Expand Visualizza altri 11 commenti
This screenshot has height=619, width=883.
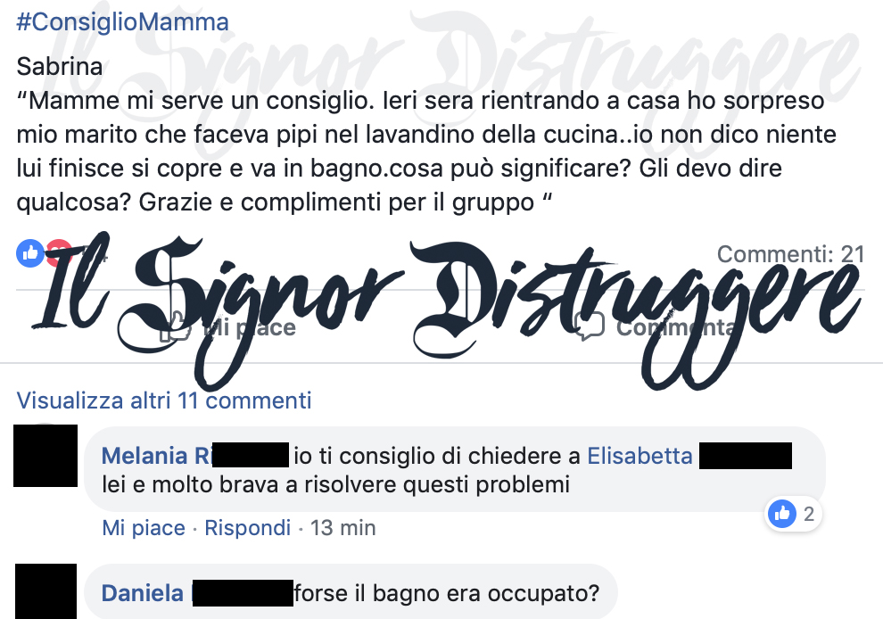click(164, 400)
